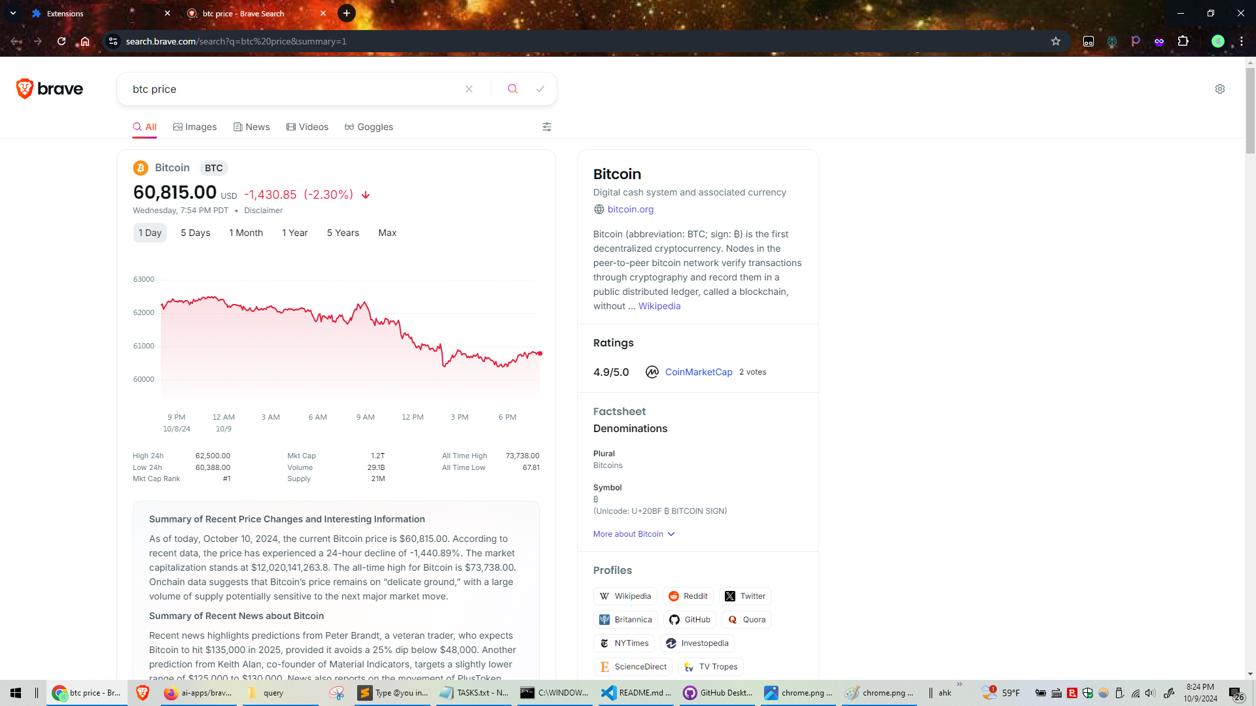Select the 1 Day chart range

coord(150,233)
